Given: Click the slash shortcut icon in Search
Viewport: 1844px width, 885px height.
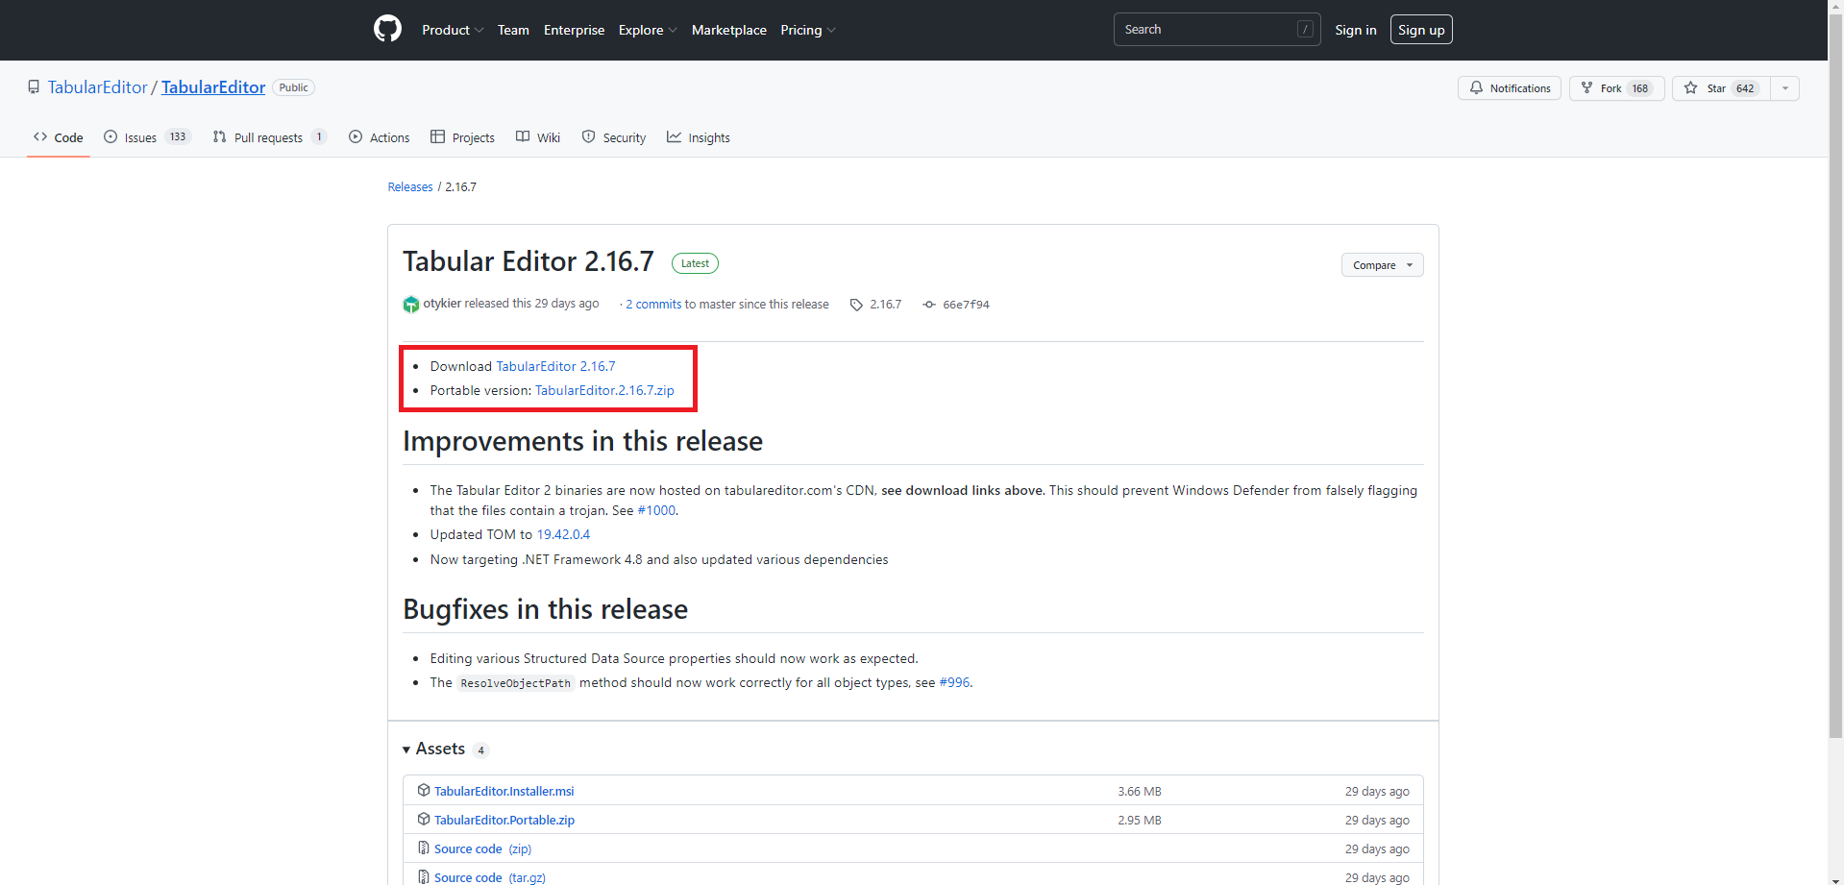Looking at the screenshot, I should point(1305,30).
